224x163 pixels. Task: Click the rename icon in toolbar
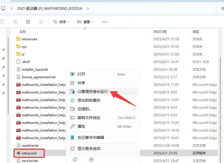[15, 22]
